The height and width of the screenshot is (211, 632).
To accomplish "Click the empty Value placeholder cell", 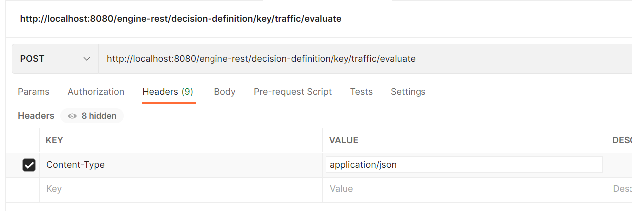I will pos(463,189).
